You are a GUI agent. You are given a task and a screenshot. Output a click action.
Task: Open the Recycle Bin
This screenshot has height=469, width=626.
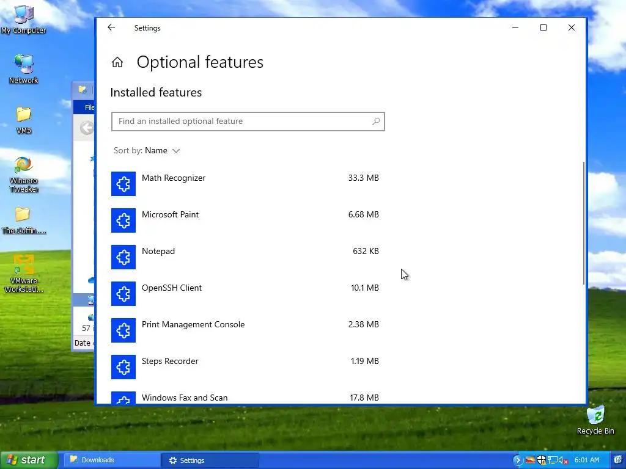tap(595, 420)
